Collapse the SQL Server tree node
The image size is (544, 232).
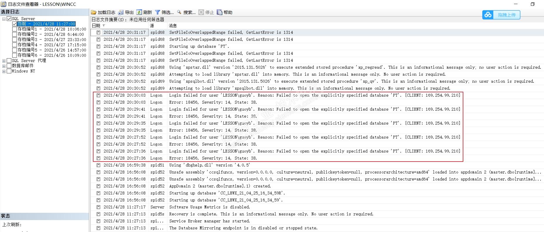tap(4, 19)
